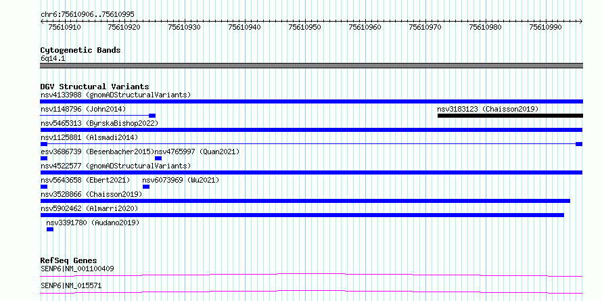Select the nsv4522577 variant bar
The height and width of the screenshot is (301, 602).
[x=311, y=172]
